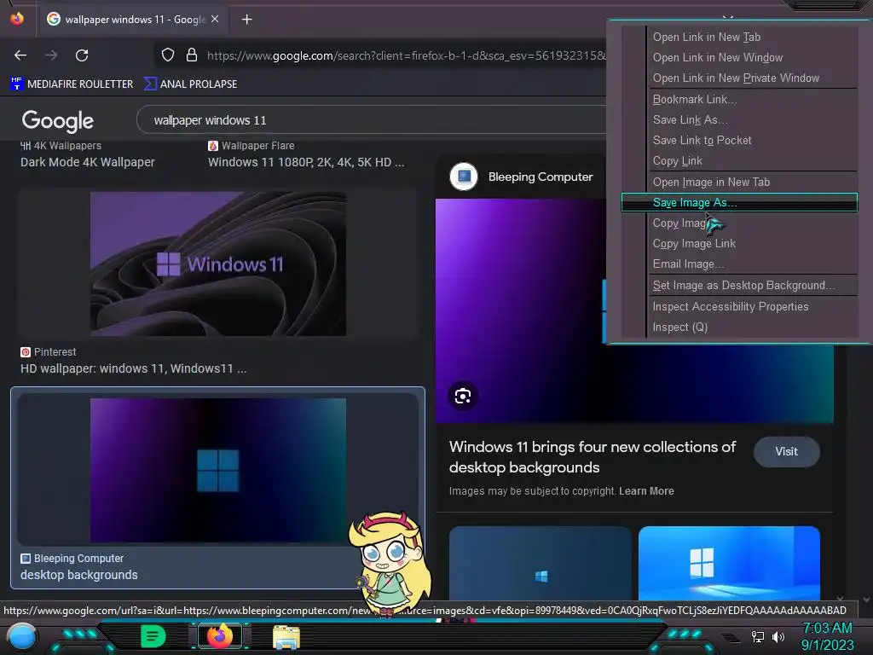Viewport: 873px width, 655px height.
Task: Open the green Spotify-style taskbar app
Action: click(x=153, y=636)
